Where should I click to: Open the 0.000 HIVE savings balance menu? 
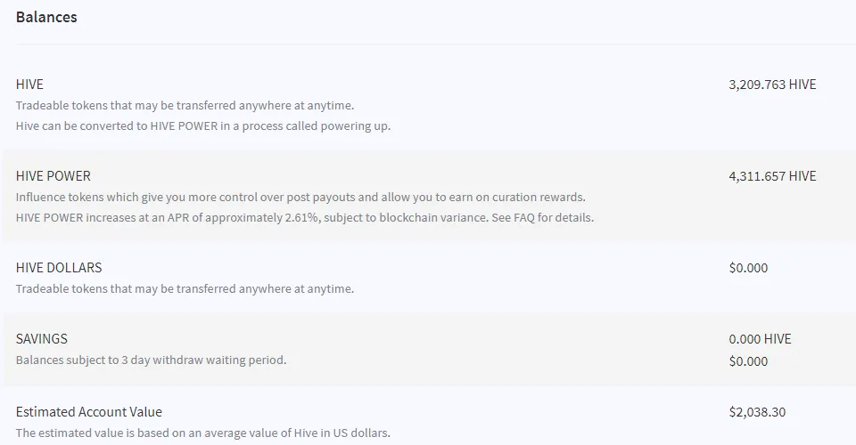760,339
